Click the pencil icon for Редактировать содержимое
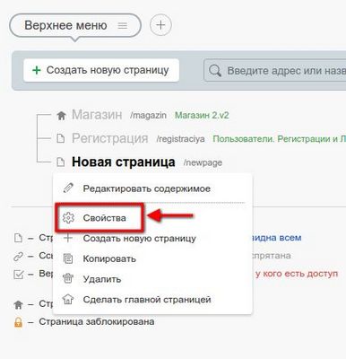This screenshot has width=346, height=359. [x=68, y=188]
